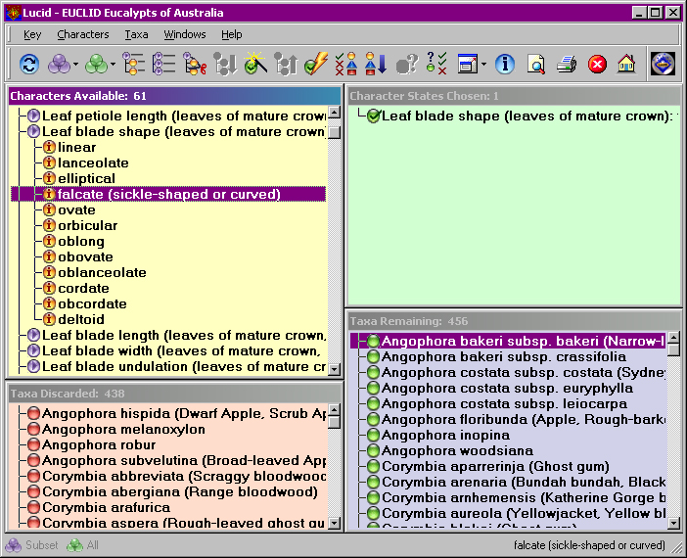
Task: Expand Leaf petiole length character
Action: tap(33, 116)
